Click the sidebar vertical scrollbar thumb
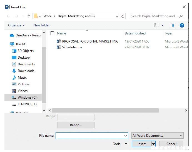 (x=44, y=75)
